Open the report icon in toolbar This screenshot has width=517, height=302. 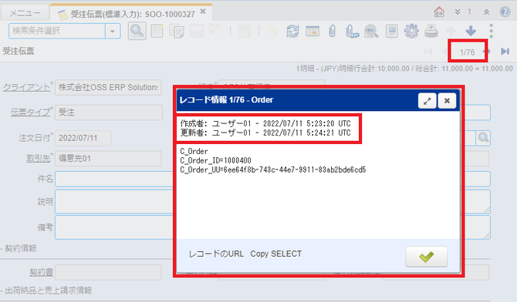click(391, 32)
